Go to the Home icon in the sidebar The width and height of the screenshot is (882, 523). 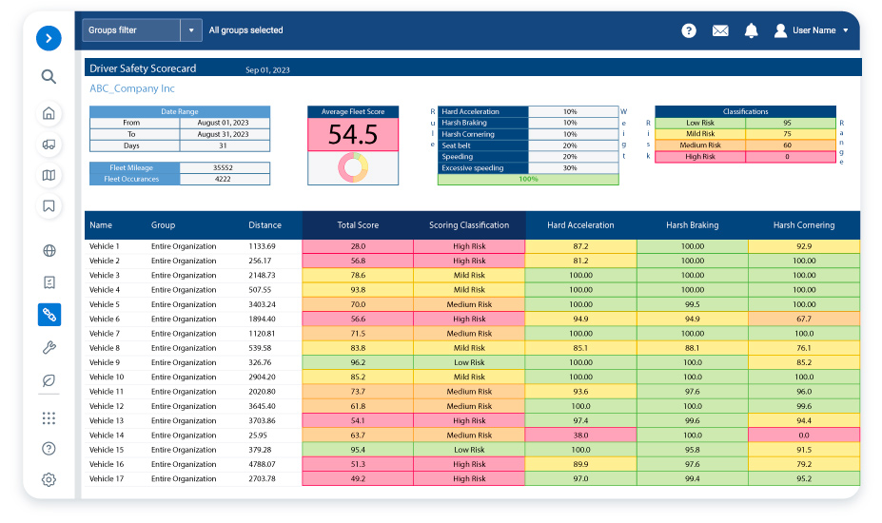tap(49, 114)
